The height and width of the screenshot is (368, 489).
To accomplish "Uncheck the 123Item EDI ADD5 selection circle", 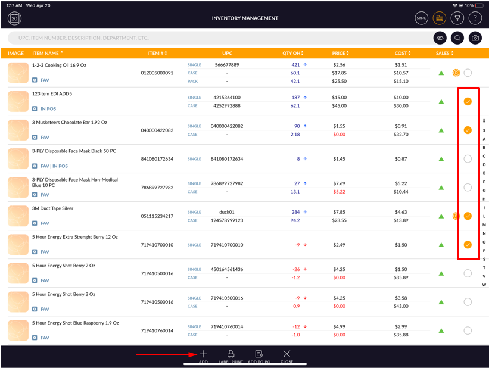I will [x=468, y=102].
